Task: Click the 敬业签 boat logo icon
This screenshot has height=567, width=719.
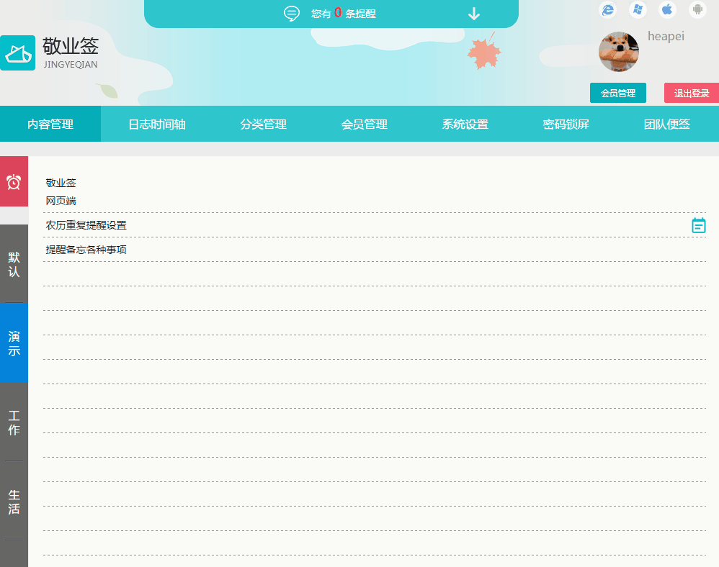Action: pyautogui.click(x=17, y=53)
